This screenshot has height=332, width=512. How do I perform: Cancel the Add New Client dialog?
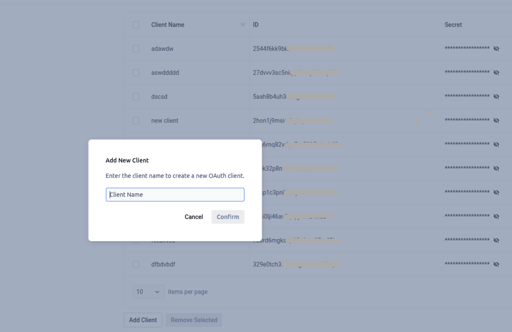[194, 217]
